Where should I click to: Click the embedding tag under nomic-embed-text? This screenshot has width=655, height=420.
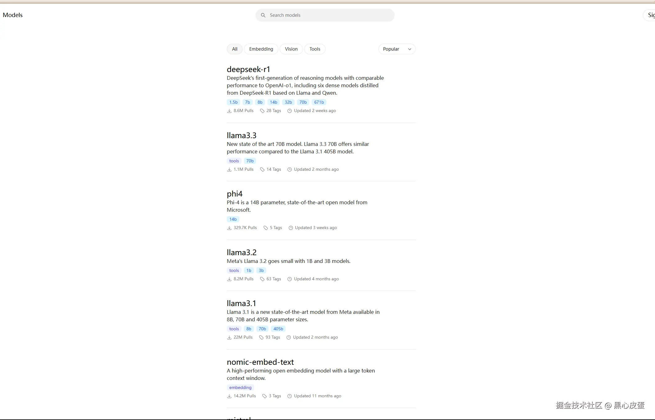[x=240, y=387]
